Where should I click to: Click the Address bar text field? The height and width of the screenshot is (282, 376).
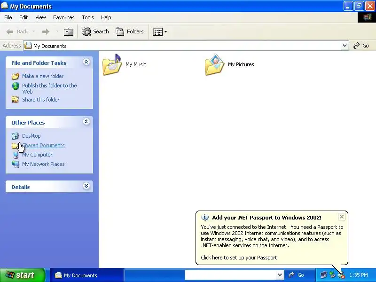(182, 46)
